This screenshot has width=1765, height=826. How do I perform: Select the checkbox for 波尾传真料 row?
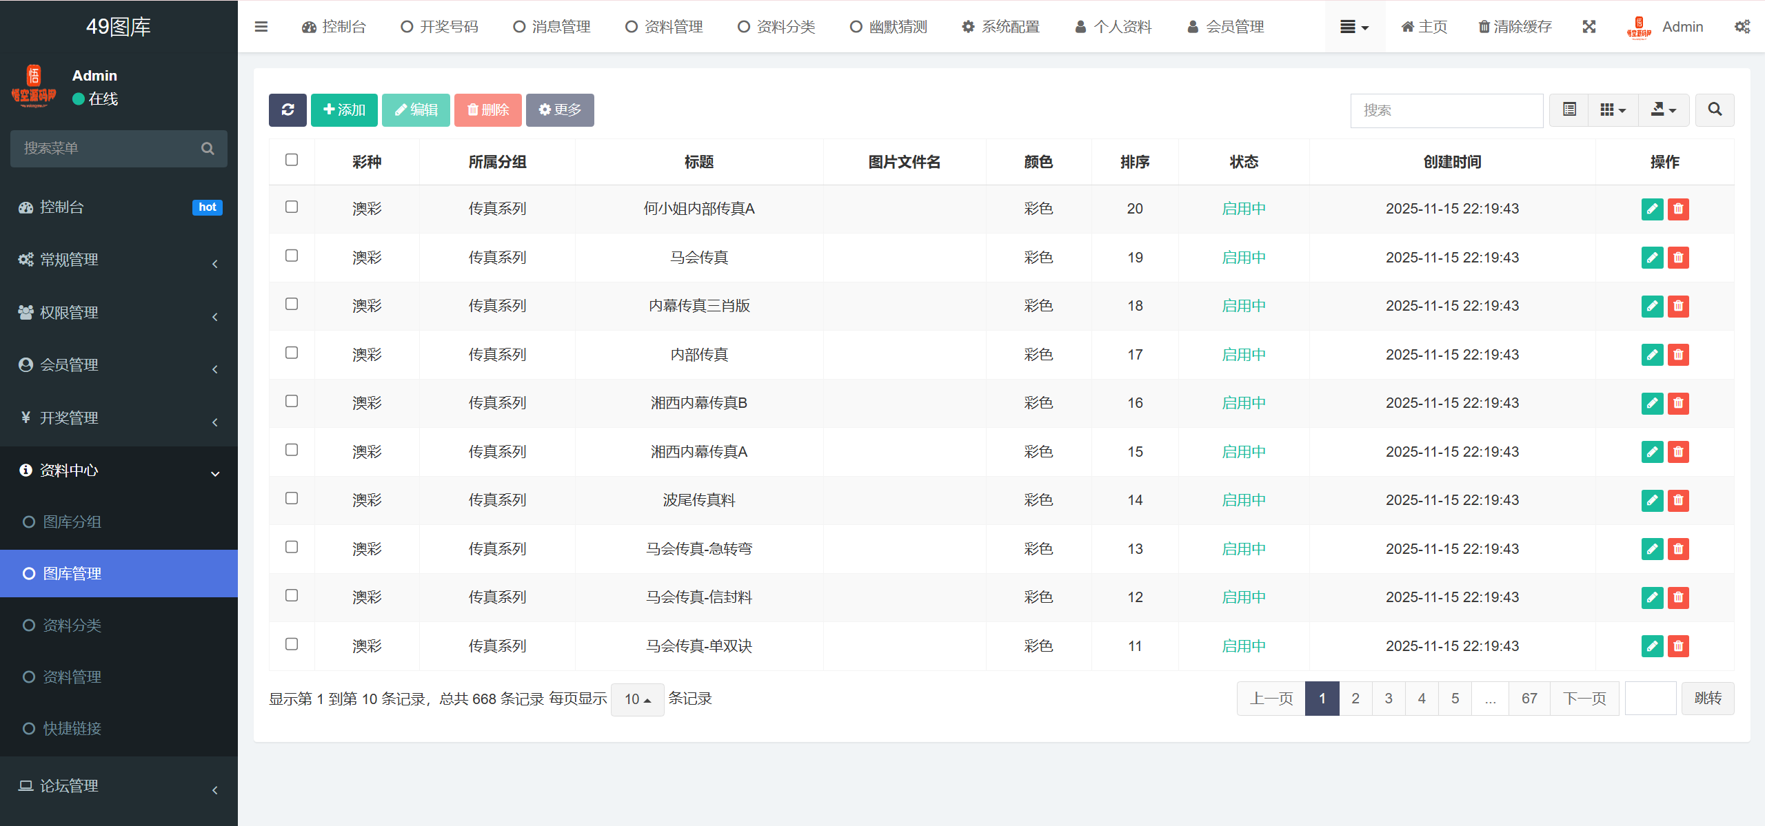(x=292, y=499)
